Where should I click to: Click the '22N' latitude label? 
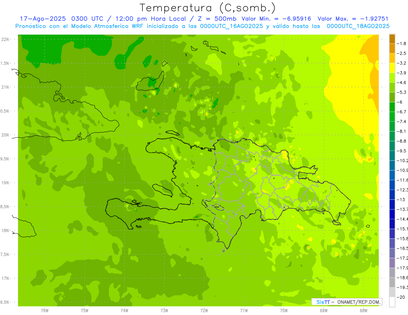click(6, 39)
